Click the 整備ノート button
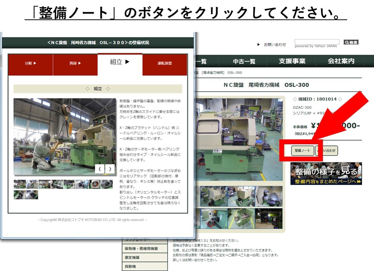Image resolution: width=374 pixels, height=271 pixels. [302, 151]
